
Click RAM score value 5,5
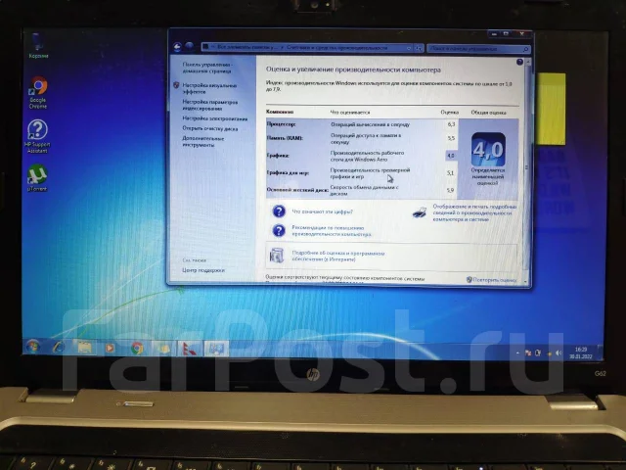pos(451,138)
